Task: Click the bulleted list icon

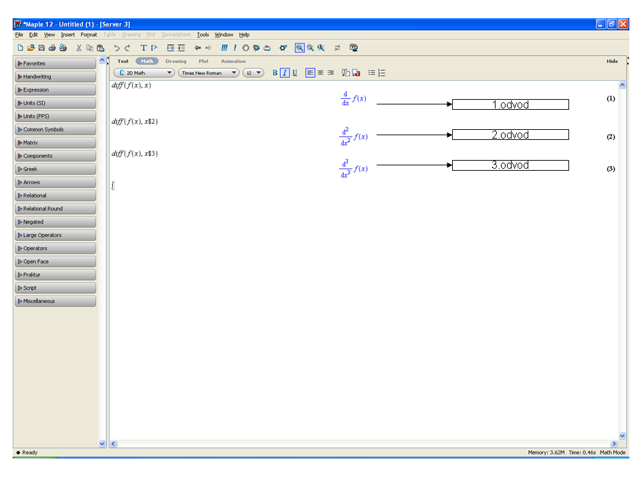Action: pyautogui.click(x=372, y=73)
